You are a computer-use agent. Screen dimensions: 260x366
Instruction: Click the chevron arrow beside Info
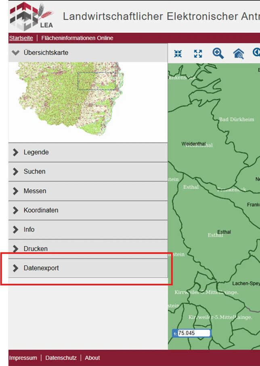[x=16, y=230]
